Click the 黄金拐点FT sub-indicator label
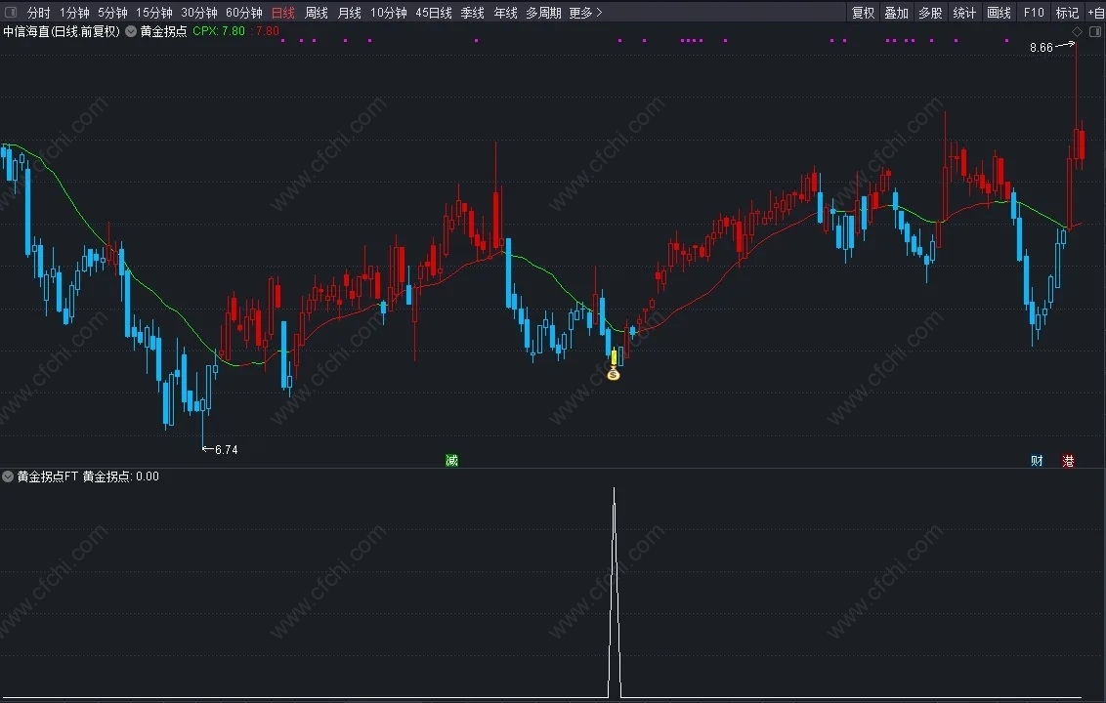Viewport: 1106px width, 703px height. (47, 476)
